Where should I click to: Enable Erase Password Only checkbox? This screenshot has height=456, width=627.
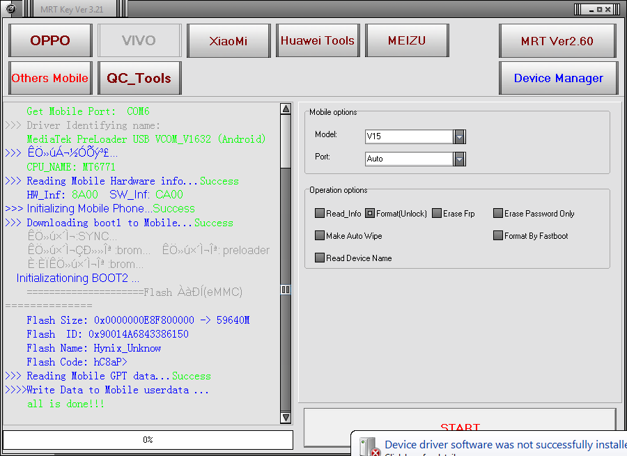click(498, 213)
